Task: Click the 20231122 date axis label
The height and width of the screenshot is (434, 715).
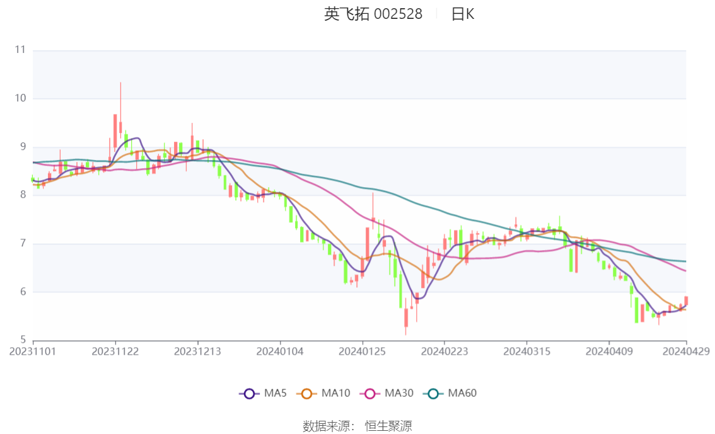Action: point(115,351)
